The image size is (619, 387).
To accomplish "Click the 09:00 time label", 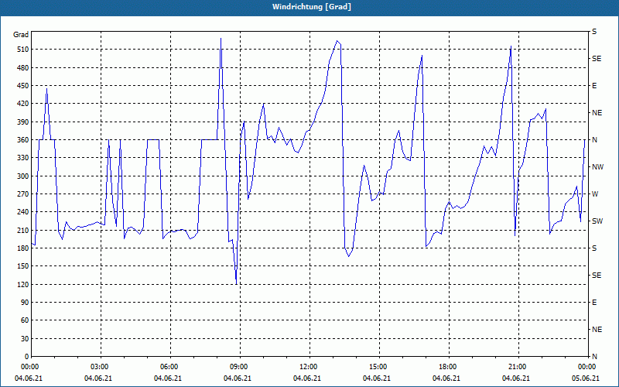I will 238,367.
